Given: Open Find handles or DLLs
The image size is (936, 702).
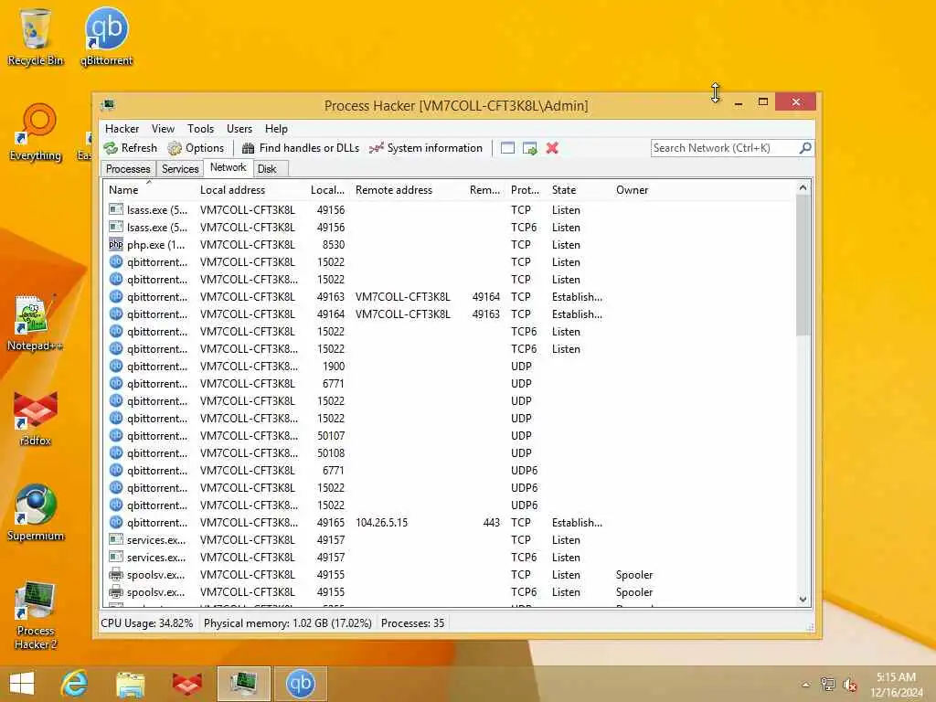Looking at the screenshot, I should pos(300,148).
